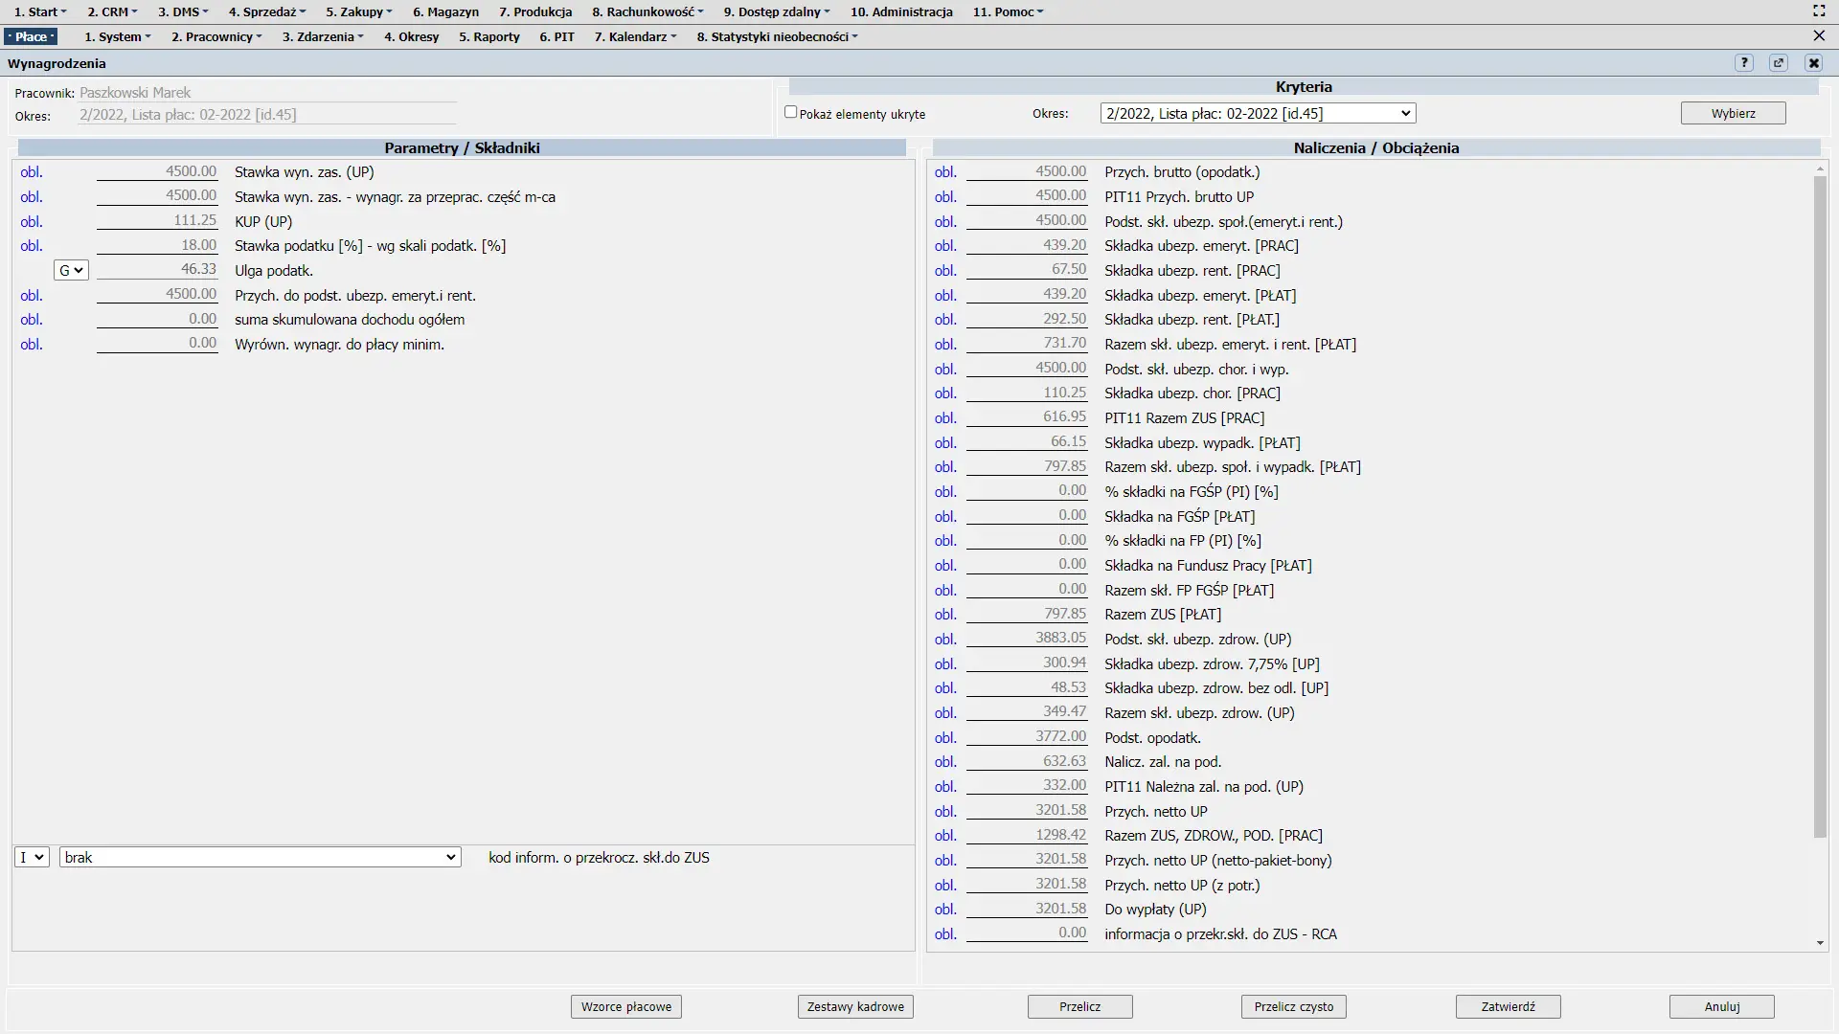The image size is (1839, 1034).
Task: Close Płace module with X icon
Action: pyautogui.click(x=1819, y=36)
